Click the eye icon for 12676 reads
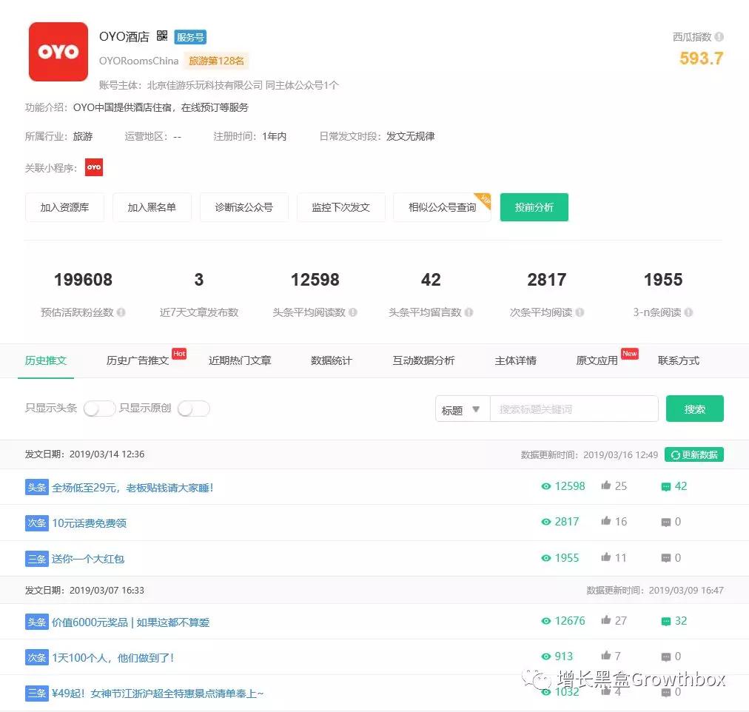 tap(546, 621)
